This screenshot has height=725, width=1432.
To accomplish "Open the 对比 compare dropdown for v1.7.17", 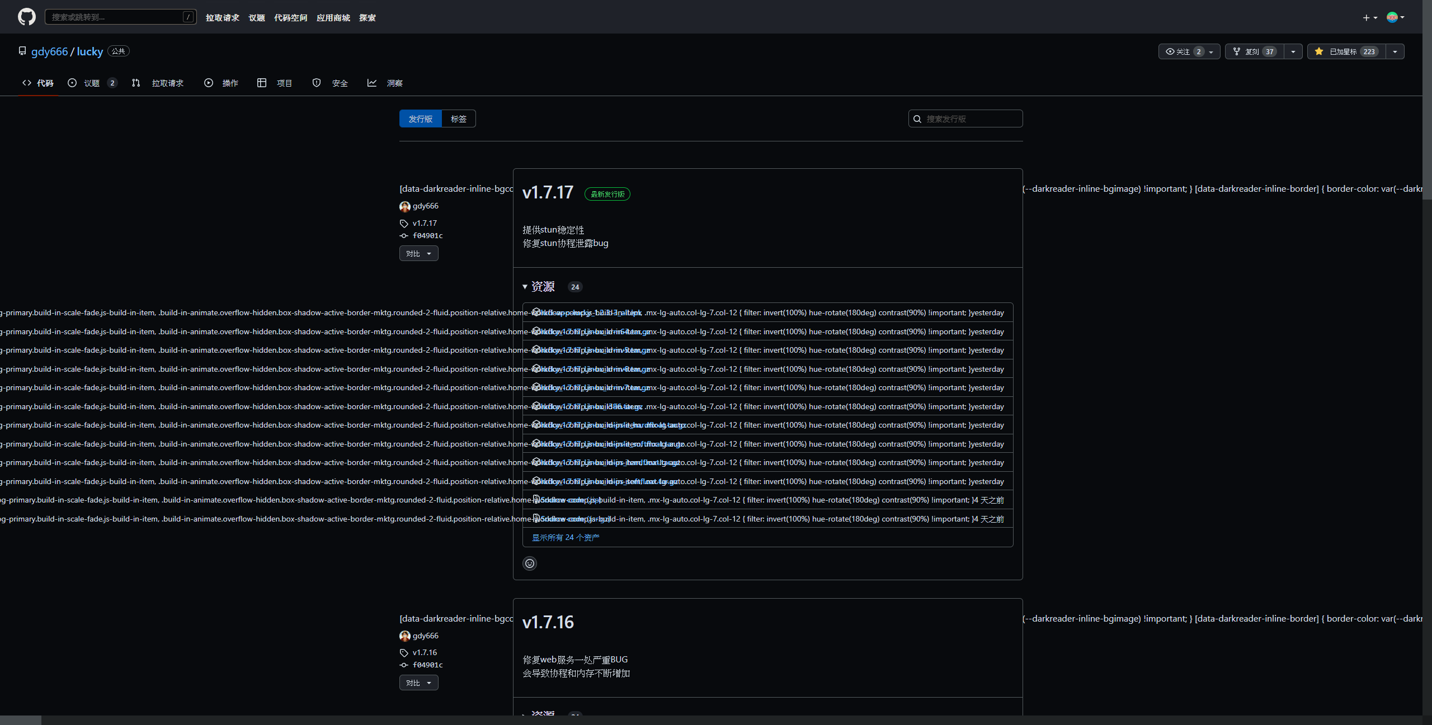I will point(418,253).
